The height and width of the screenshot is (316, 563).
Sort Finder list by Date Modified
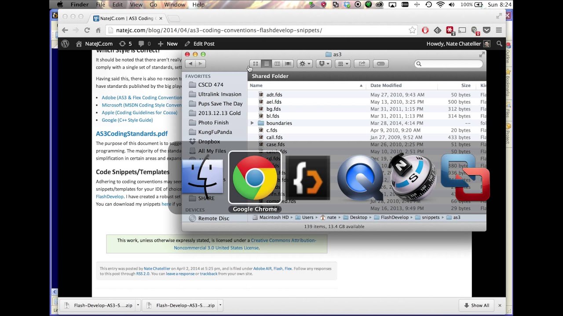[x=402, y=86]
